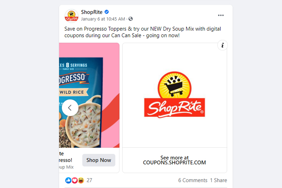This screenshot has height=188, width=282.
Task: Follow See more at COUPONS.SHOPRITE.COM link
Action: pos(174,160)
